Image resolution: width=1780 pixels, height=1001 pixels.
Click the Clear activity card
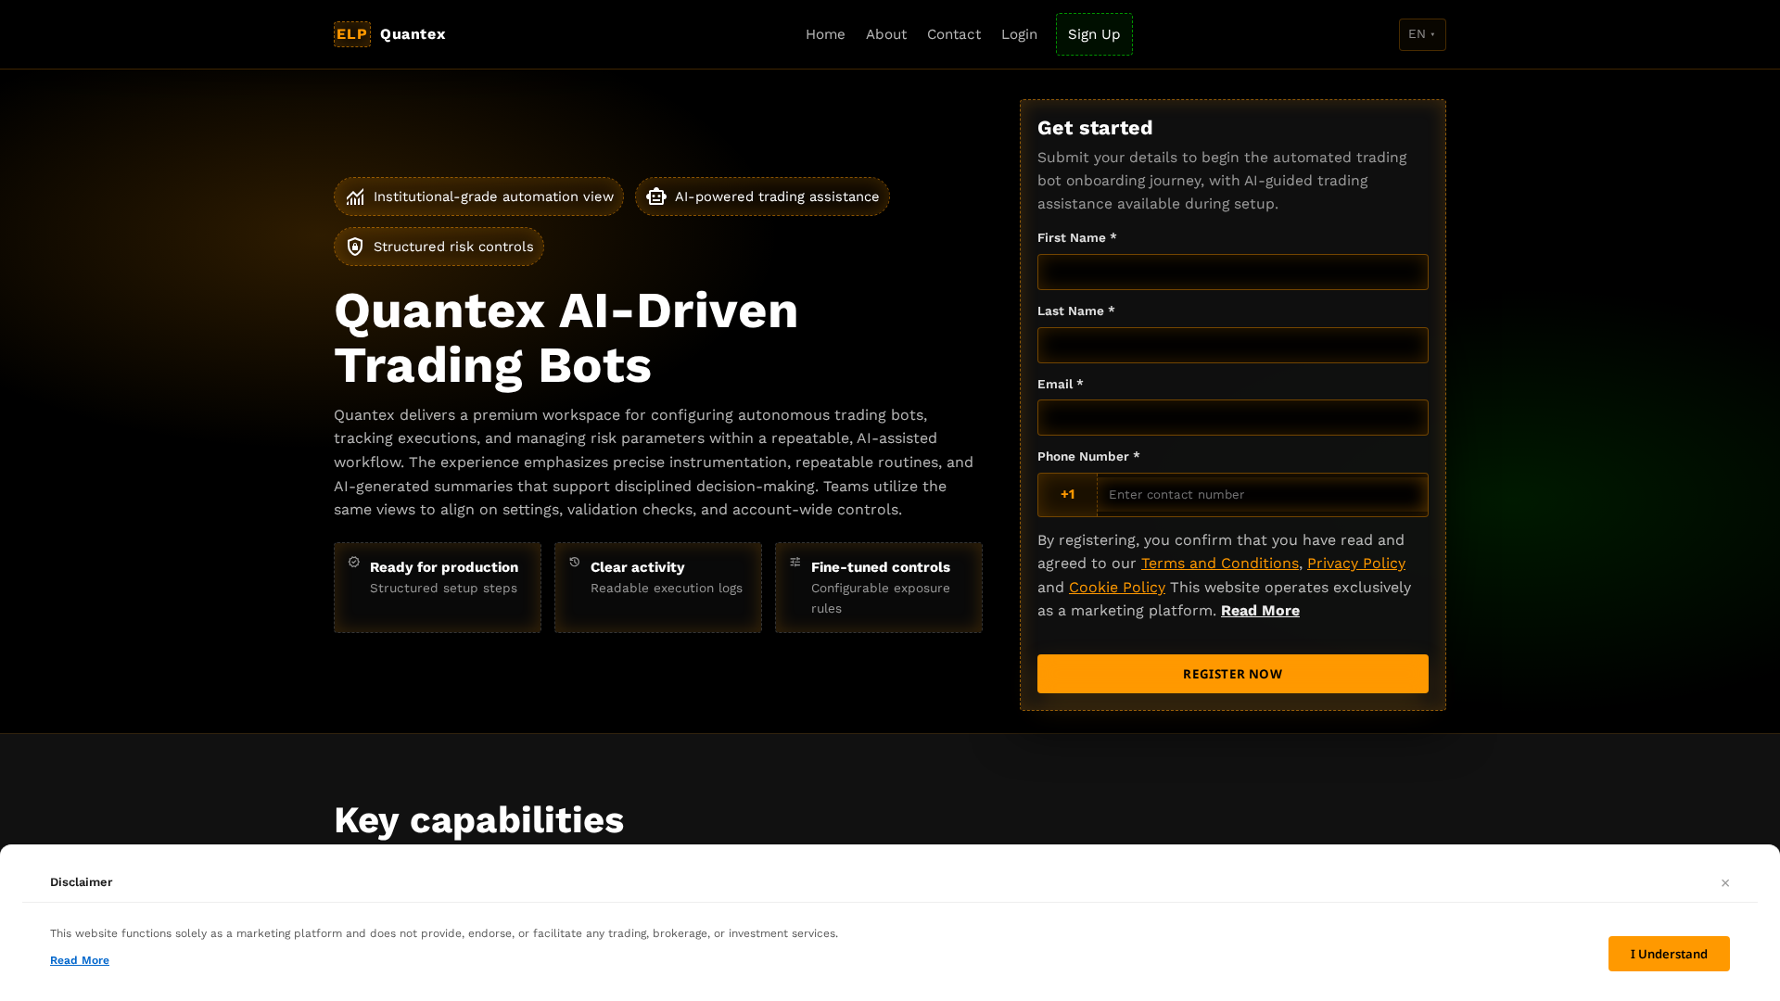coord(658,588)
